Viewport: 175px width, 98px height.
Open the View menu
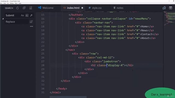pyautogui.click(x=5, y=3)
